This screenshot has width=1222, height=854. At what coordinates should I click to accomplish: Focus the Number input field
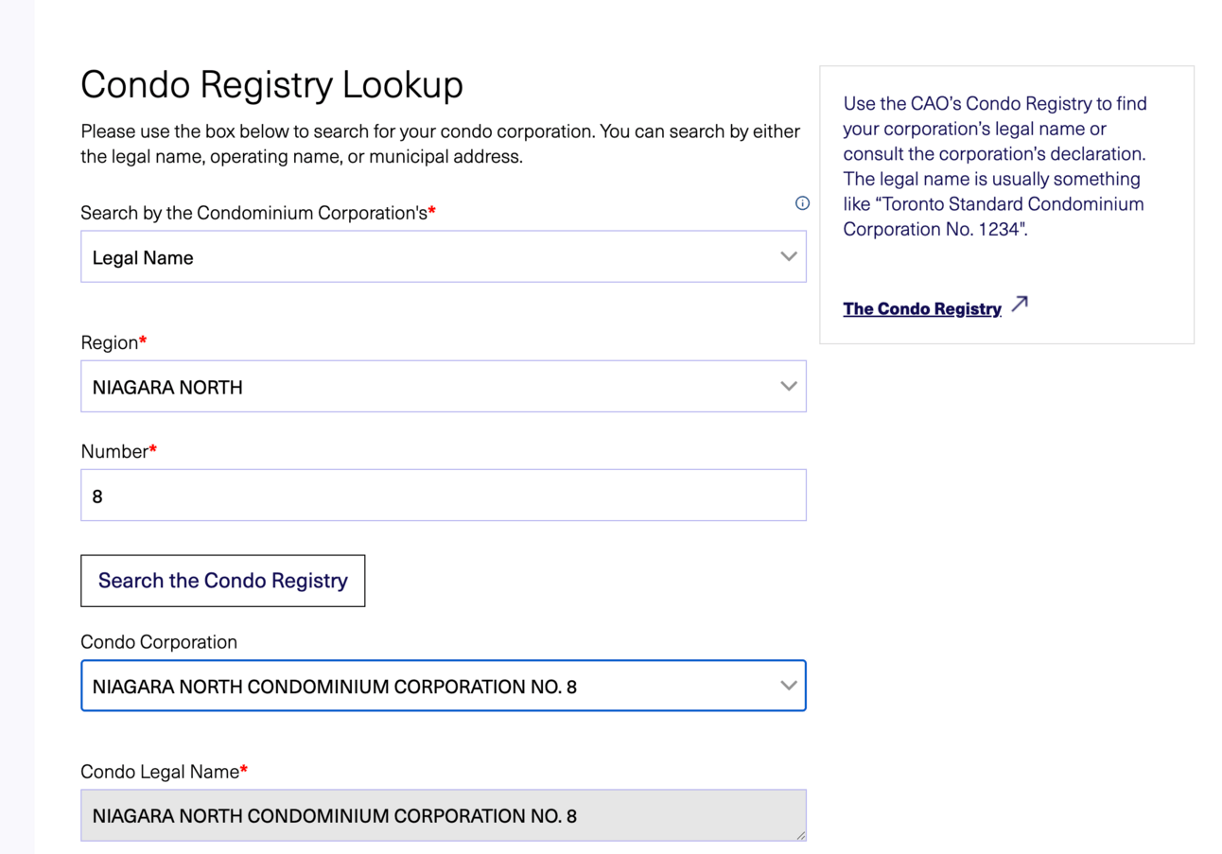click(444, 496)
